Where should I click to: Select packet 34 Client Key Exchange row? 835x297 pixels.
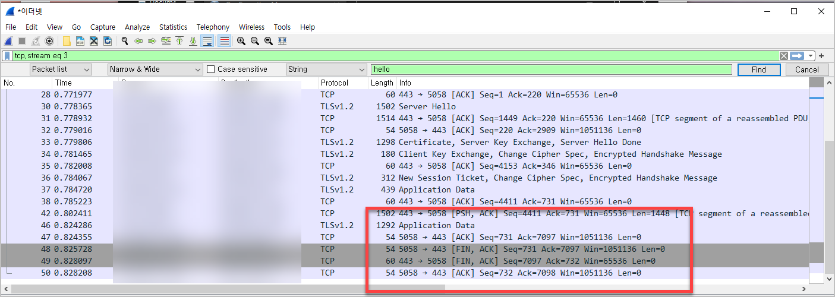(405, 154)
